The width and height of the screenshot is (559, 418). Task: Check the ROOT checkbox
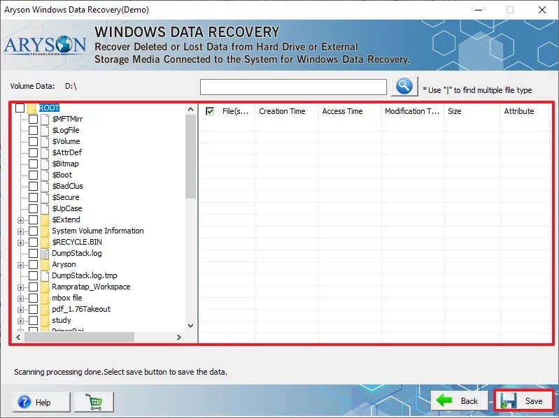(20, 108)
